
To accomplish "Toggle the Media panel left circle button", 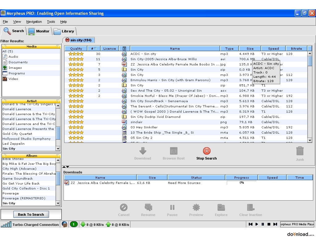I will point(5,46).
